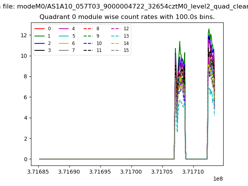
Task: Click the 1e8 exponent label below the axis
Action: pos(218,179)
